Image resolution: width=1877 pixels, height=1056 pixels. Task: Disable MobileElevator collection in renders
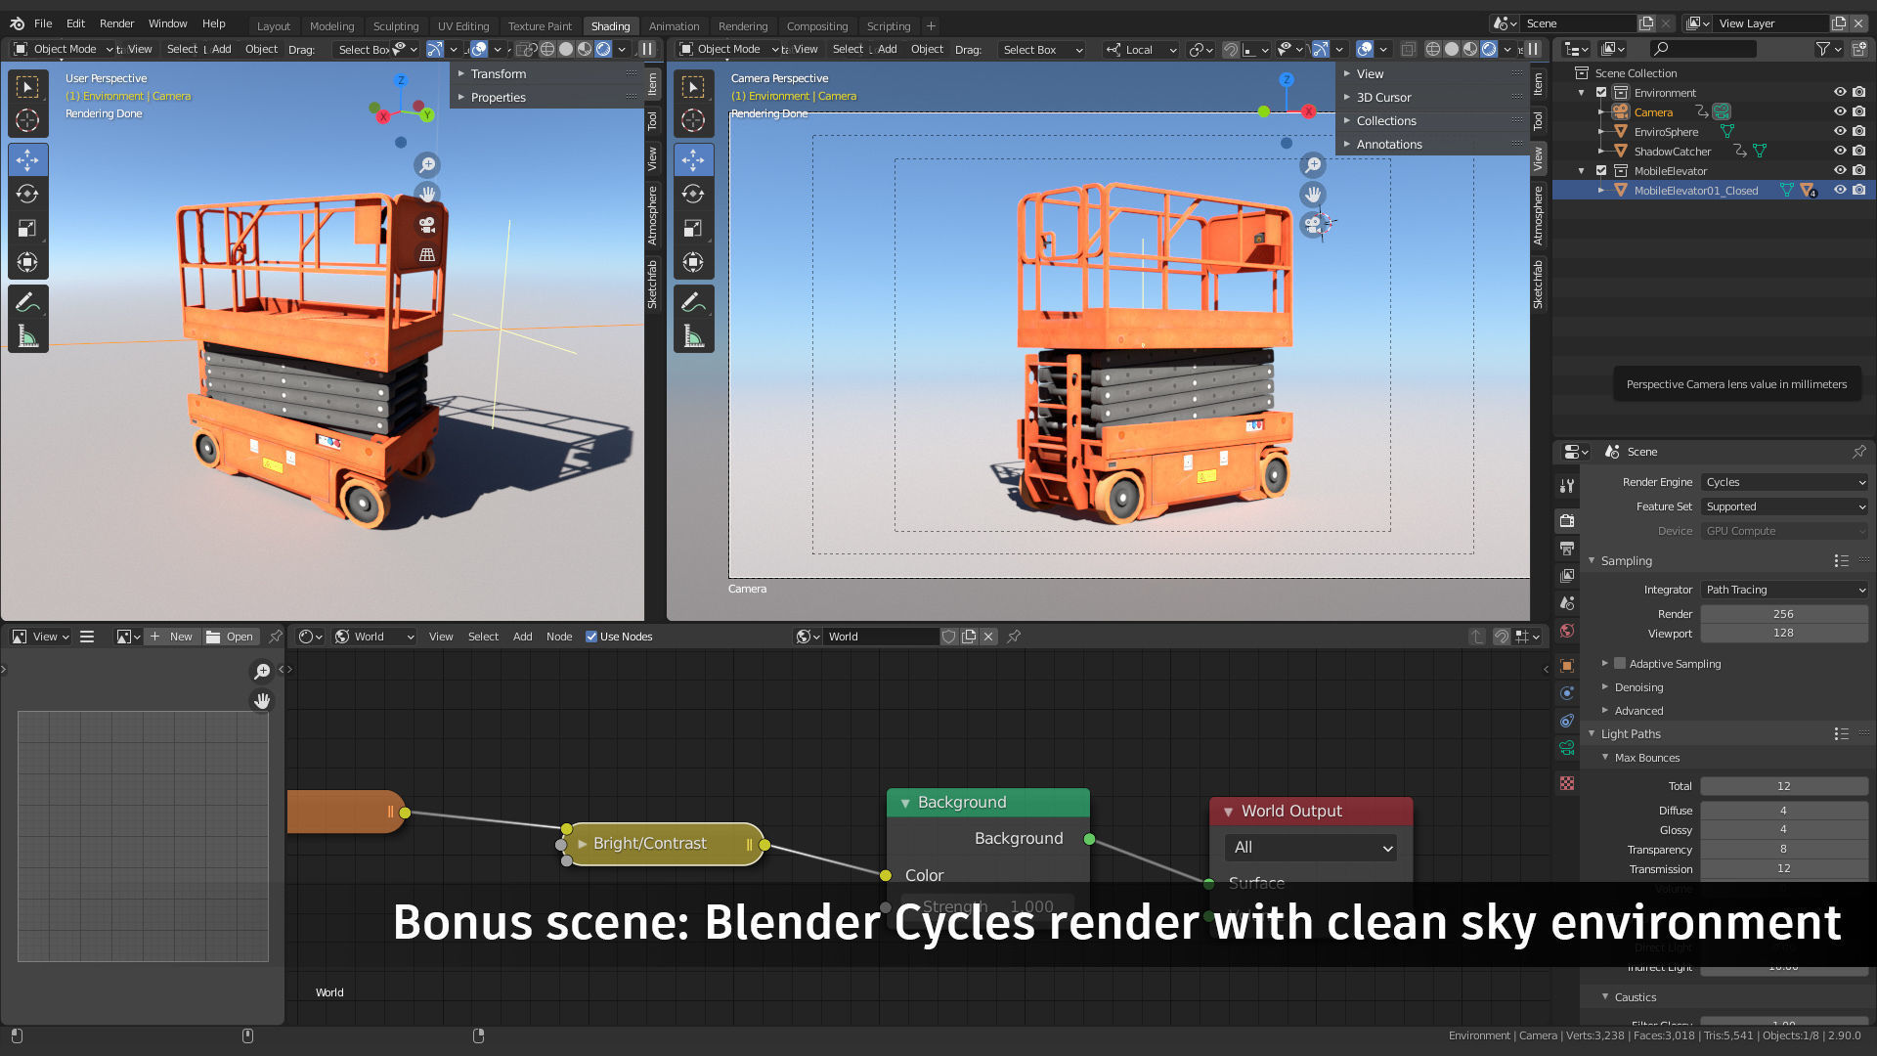(x=1858, y=171)
